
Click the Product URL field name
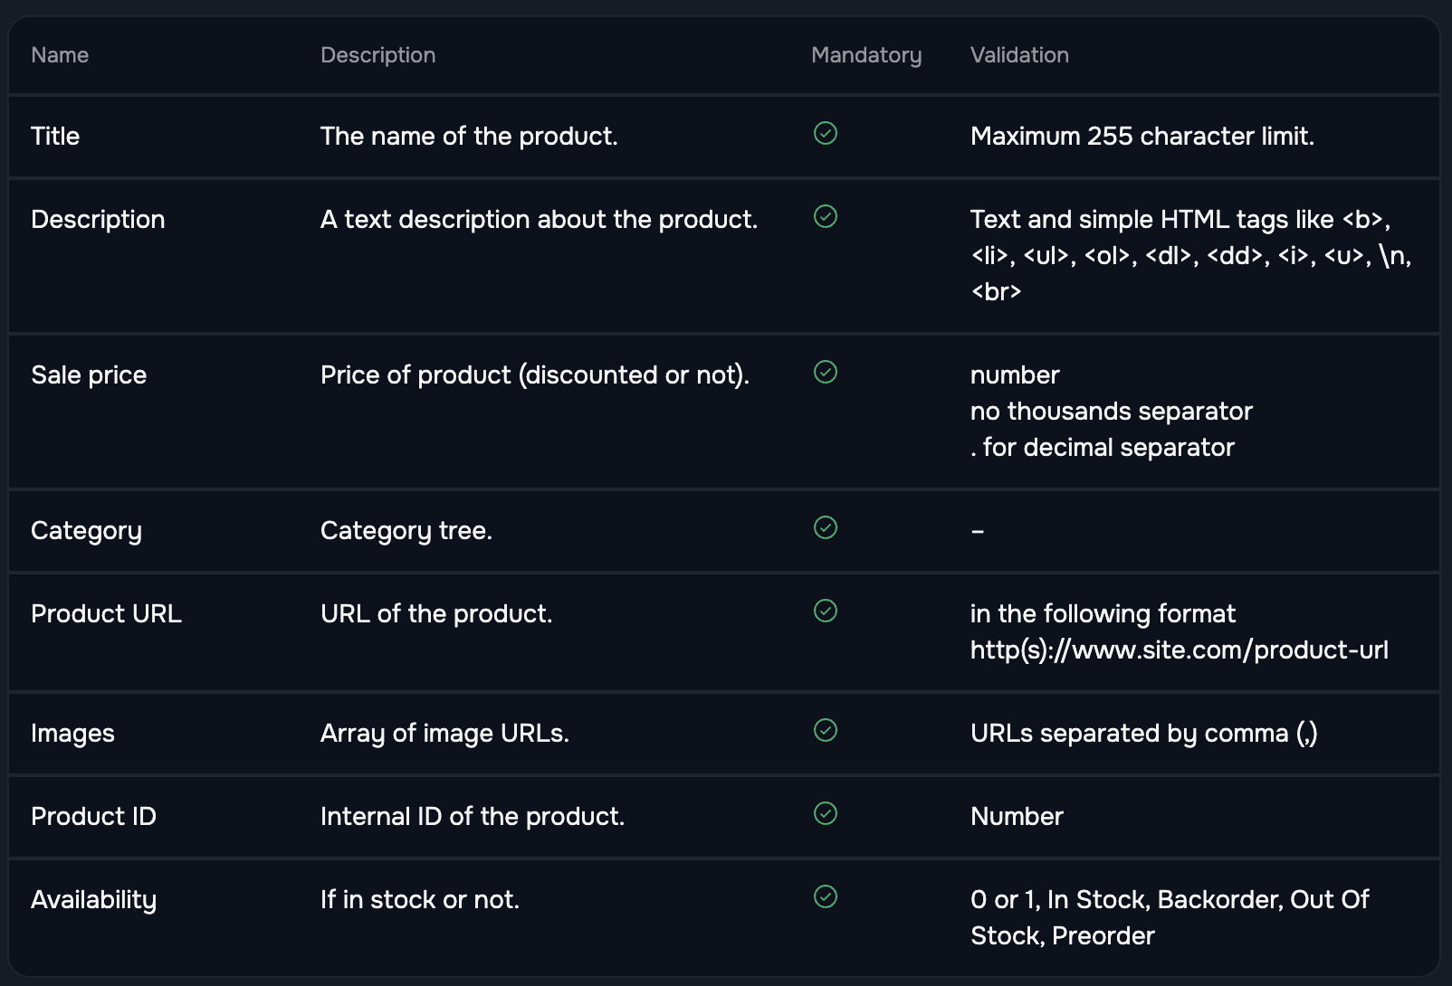click(106, 612)
